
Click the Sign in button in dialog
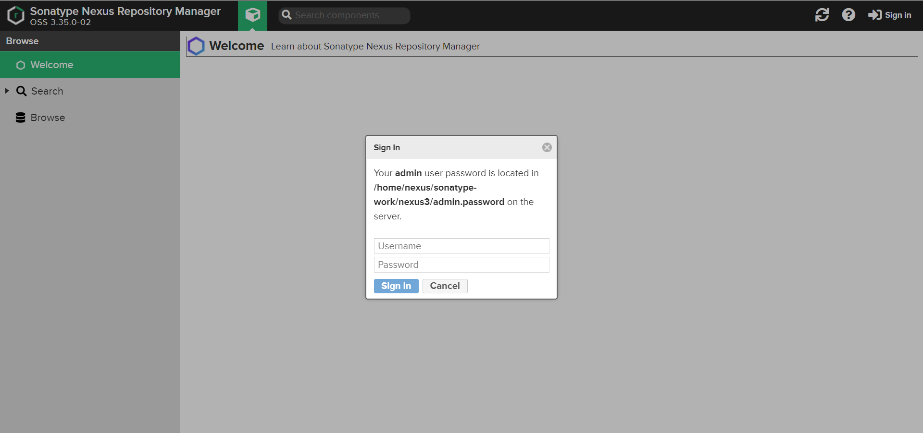tap(396, 286)
